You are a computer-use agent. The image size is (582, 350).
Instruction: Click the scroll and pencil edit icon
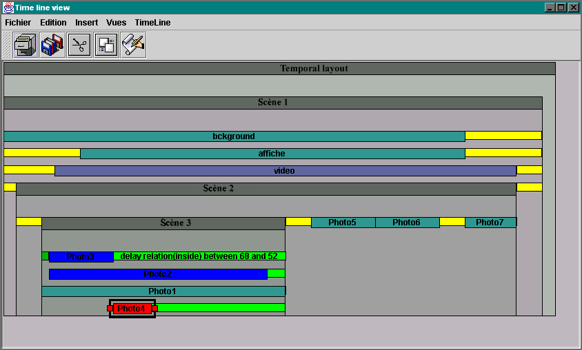134,45
